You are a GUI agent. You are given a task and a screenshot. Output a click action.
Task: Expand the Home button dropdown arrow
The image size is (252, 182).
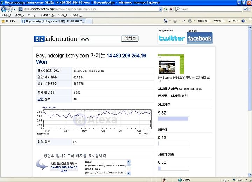[170, 21]
